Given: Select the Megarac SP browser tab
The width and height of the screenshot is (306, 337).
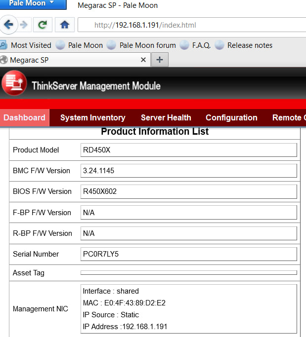Looking at the screenshot, I should pyautogui.click(x=75, y=60).
